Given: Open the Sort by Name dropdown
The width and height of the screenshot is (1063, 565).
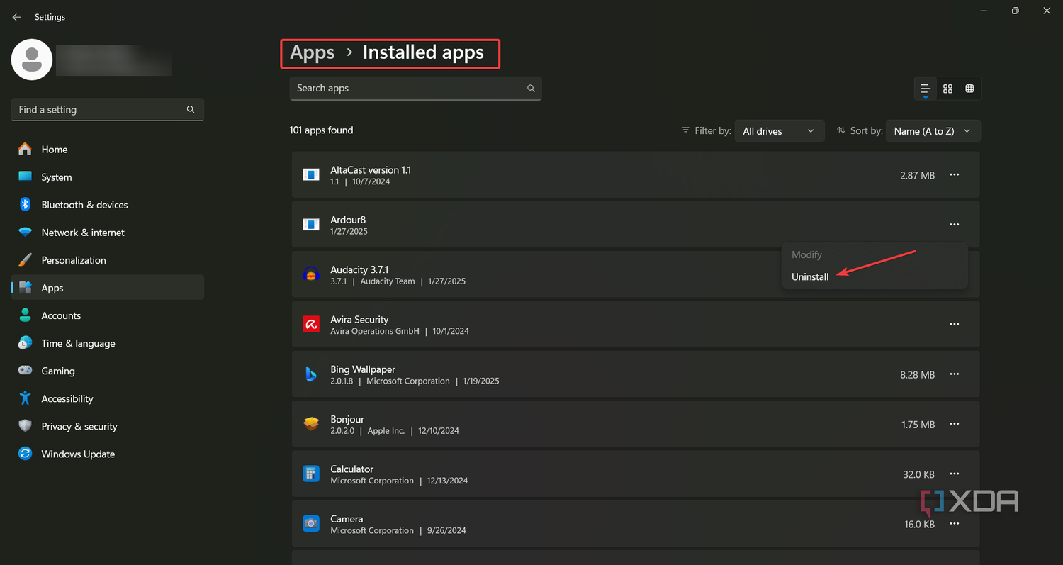Looking at the screenshot, I should pos(933,131).
